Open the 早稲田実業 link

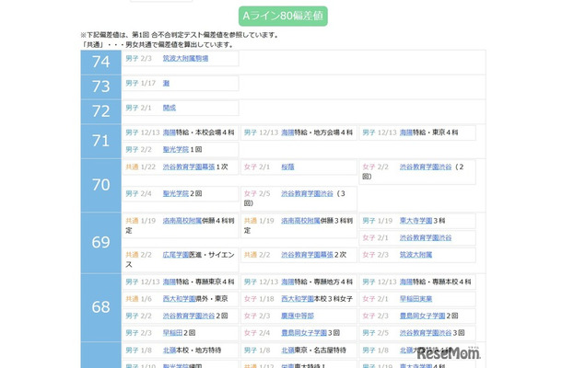click(x=416, y=299)
